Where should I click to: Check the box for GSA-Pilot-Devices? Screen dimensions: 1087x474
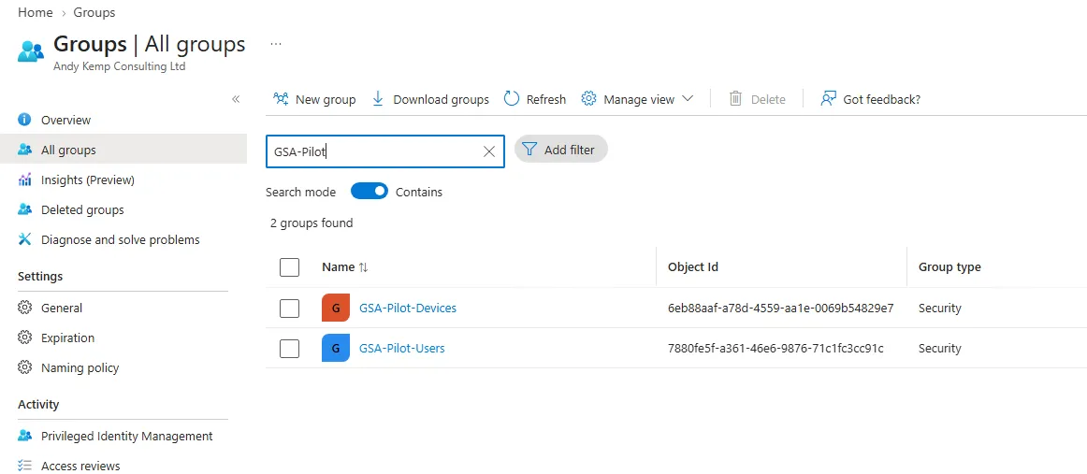(289, 309)
